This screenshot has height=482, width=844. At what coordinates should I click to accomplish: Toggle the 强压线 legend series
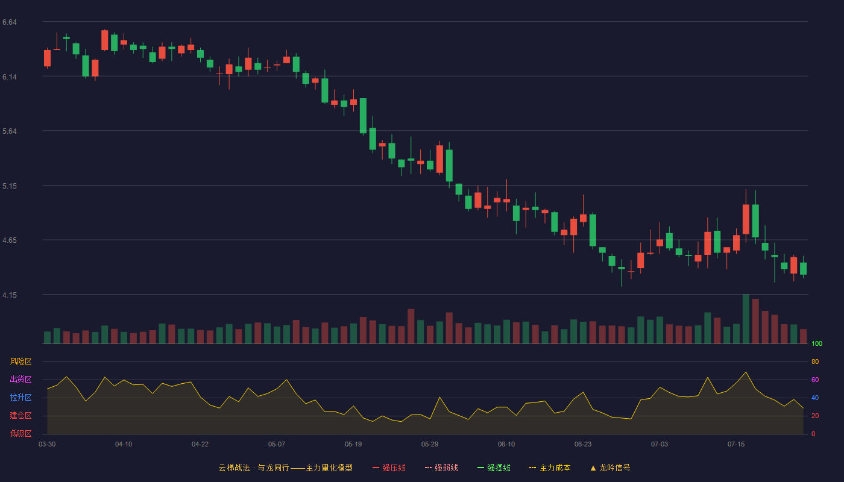coord(389,468)
